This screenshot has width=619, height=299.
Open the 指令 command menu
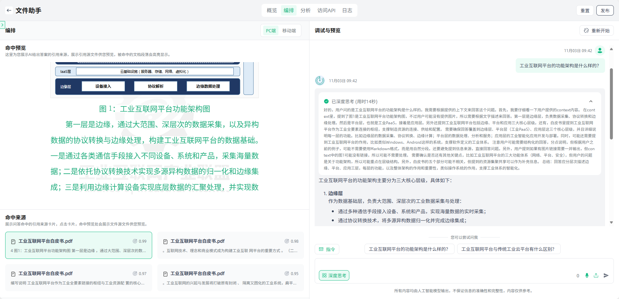click(327, 249)
